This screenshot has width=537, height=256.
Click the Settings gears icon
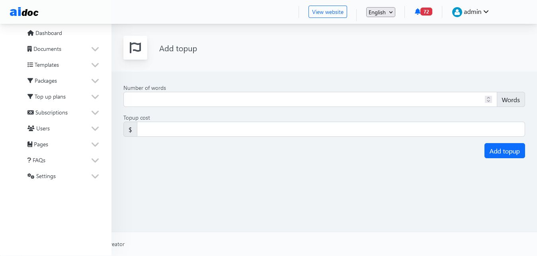(31, 176)
